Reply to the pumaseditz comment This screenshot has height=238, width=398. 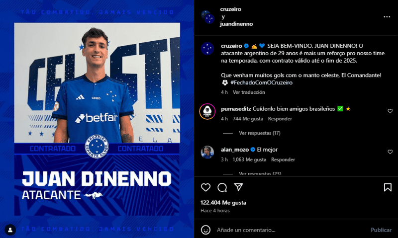pos(280,119)
